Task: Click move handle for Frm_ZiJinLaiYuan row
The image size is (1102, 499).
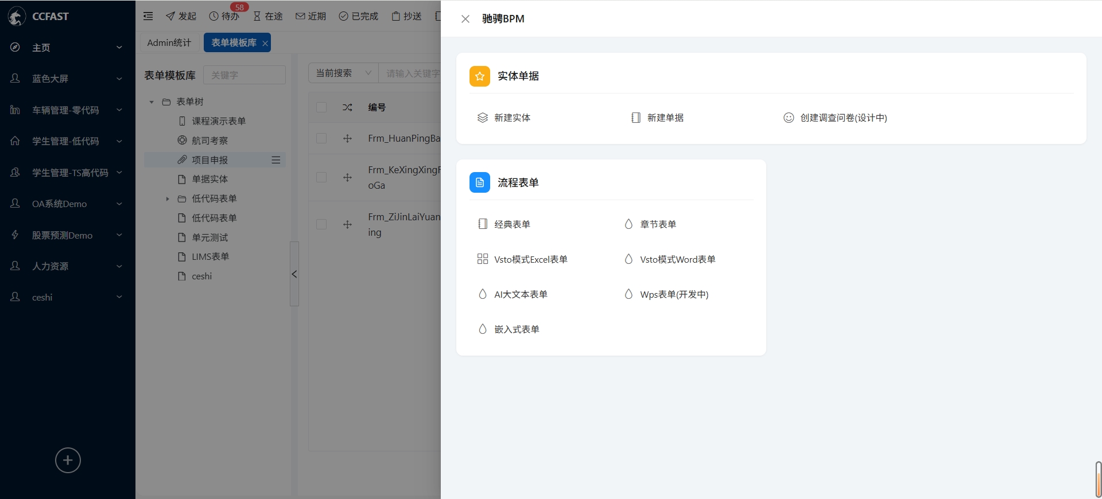Action: point(347,224)
